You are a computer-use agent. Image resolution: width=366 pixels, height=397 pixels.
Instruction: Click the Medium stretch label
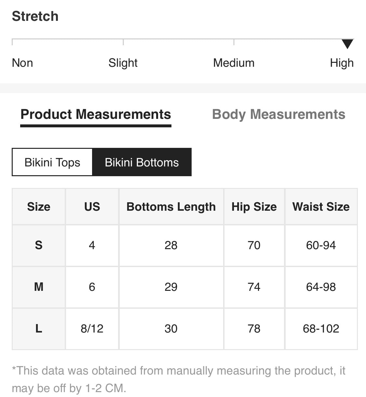click(234, 63)
